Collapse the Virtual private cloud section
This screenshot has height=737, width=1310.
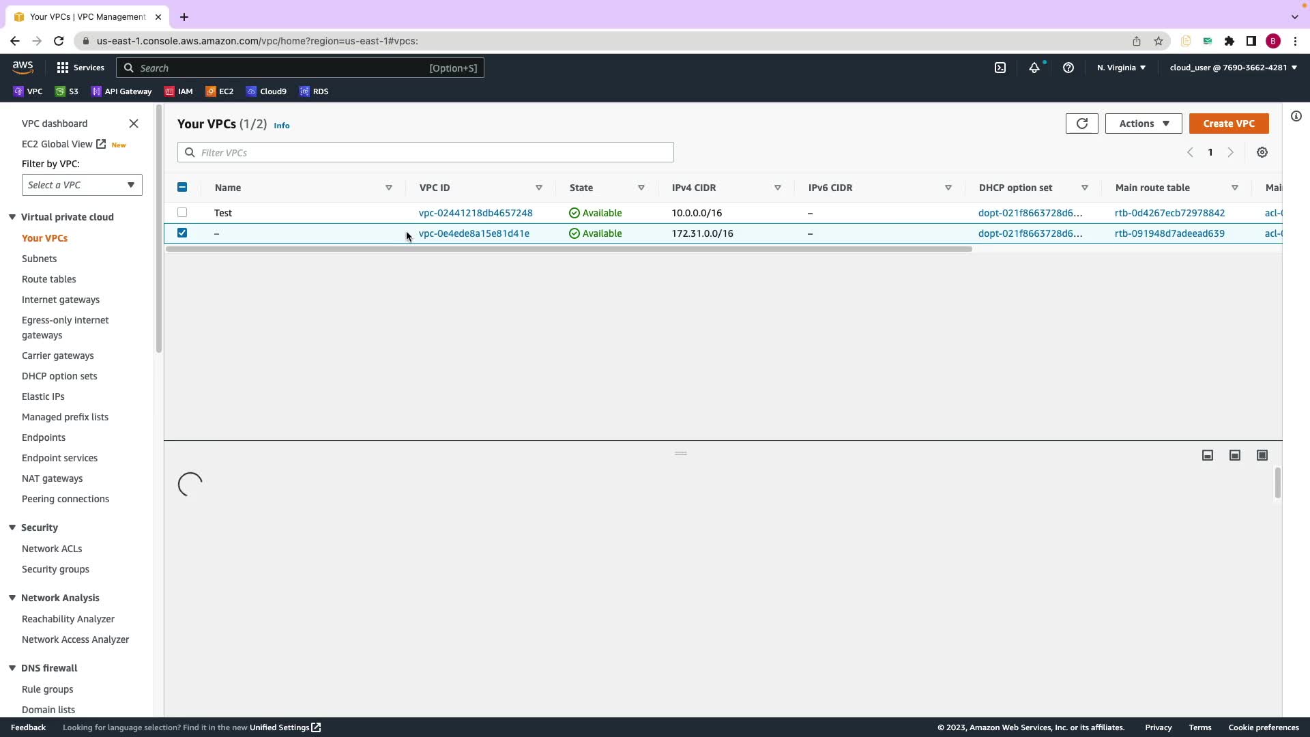click(12, 217)
